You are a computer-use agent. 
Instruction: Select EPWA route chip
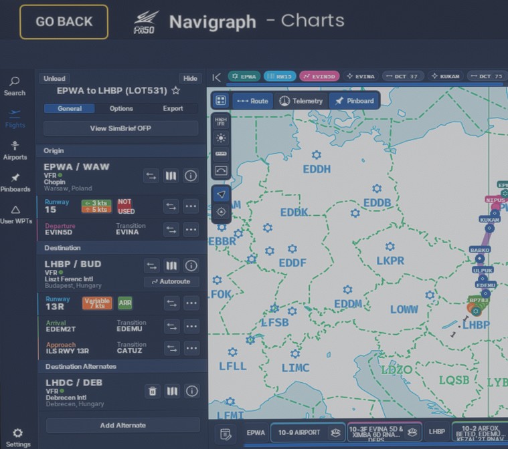(x=244, y=76)
